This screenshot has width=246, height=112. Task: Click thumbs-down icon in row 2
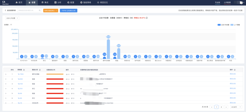coord(72,79)
